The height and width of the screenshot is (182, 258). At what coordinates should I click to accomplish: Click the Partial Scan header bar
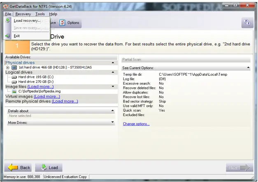click(186, 60)
